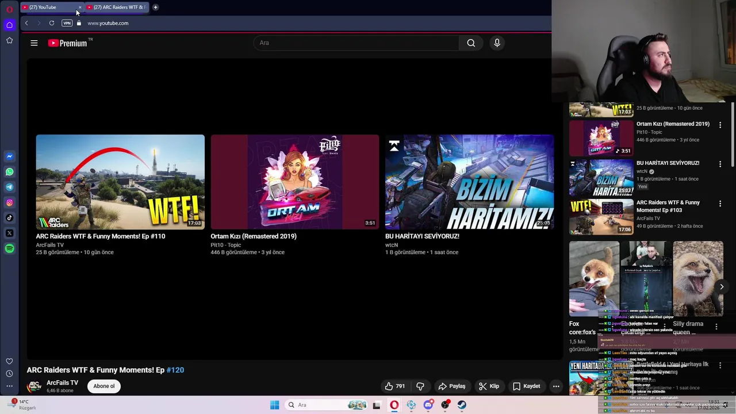Open the heart Pinboards icon in sidebar

point(9,361)
